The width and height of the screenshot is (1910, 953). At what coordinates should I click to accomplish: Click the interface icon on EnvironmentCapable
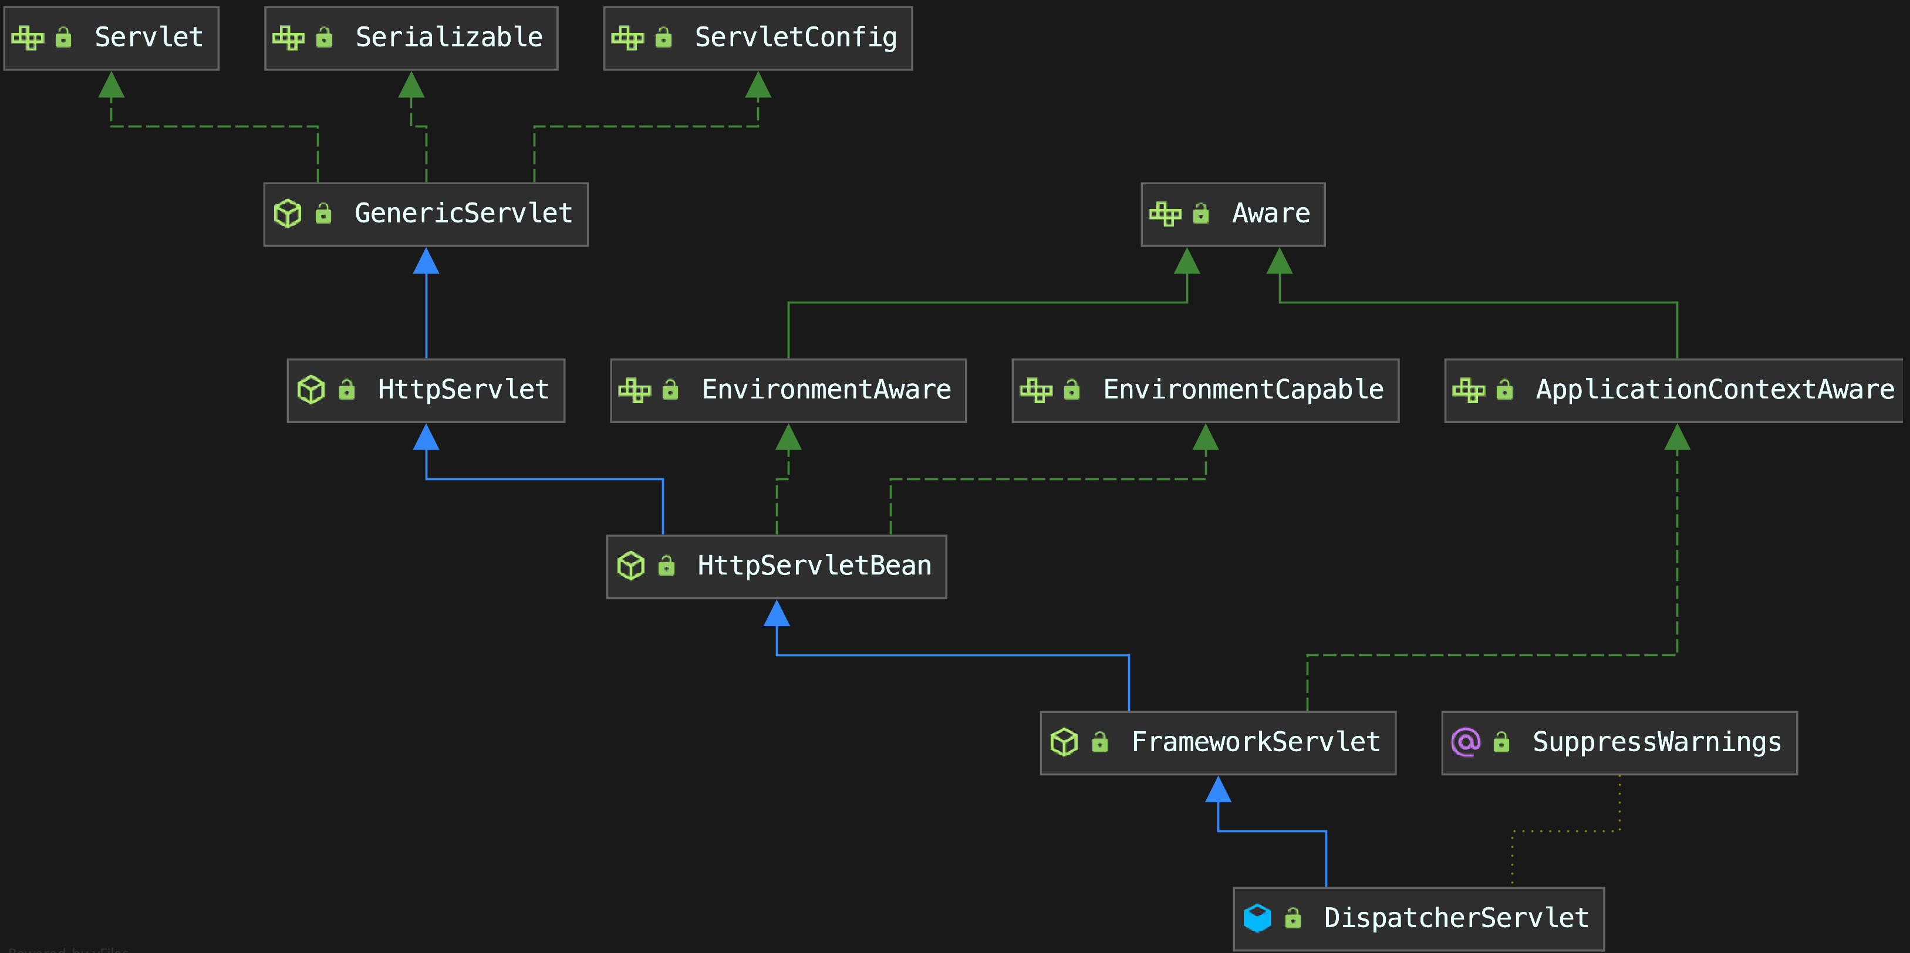click(1036, 390)
